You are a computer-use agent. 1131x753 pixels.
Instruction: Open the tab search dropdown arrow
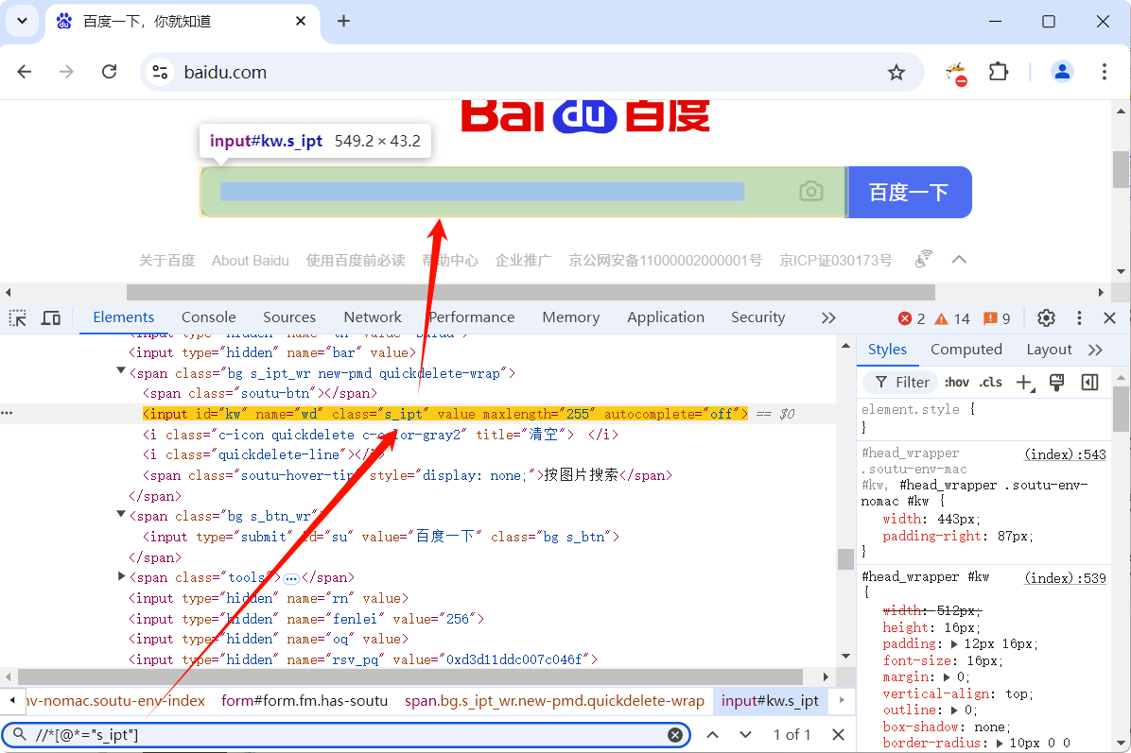tap(23, 21)
